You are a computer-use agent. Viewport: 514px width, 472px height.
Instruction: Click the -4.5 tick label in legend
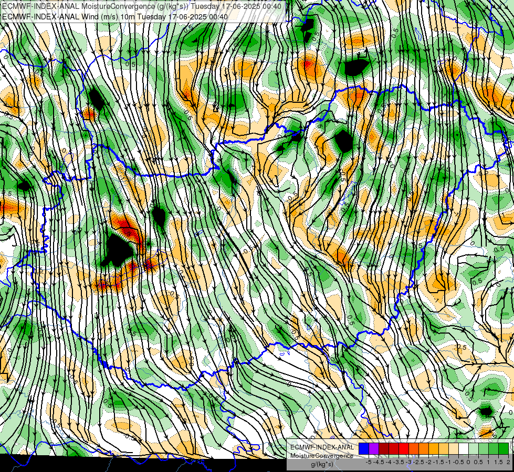379,462
